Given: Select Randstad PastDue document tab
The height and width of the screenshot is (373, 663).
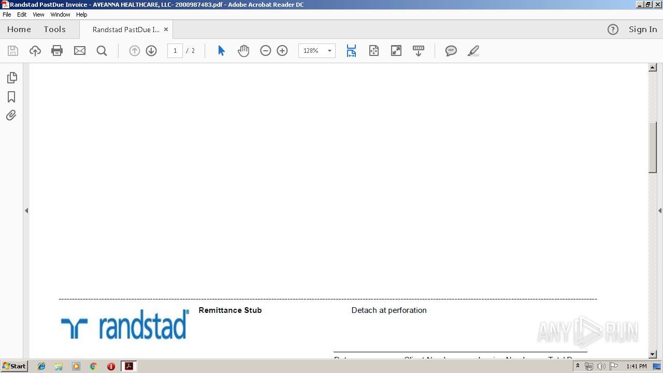Looking at the screenshot, I should [x=126, y=30].
